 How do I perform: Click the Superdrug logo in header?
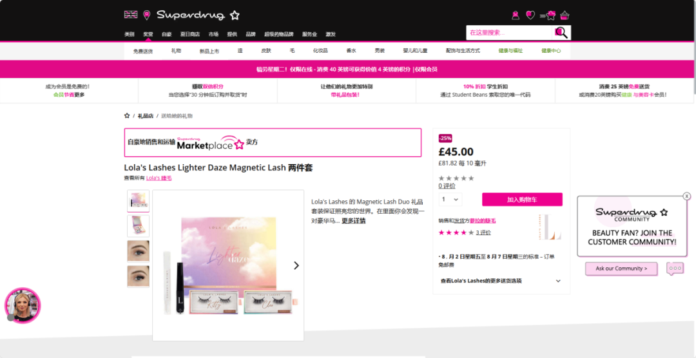click(x=198, y=15)
